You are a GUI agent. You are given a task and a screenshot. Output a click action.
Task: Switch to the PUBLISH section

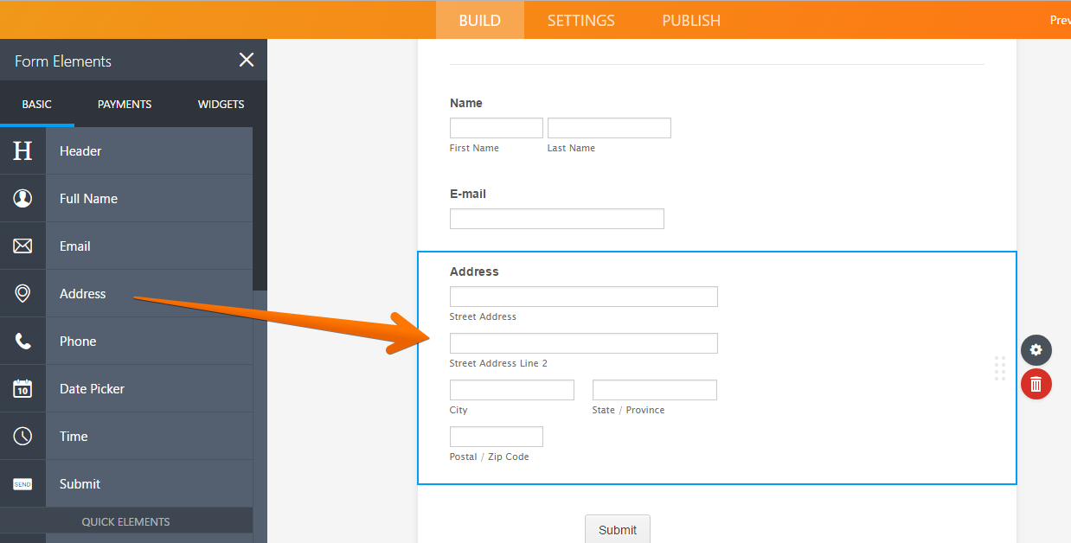[x=690, y=20]
